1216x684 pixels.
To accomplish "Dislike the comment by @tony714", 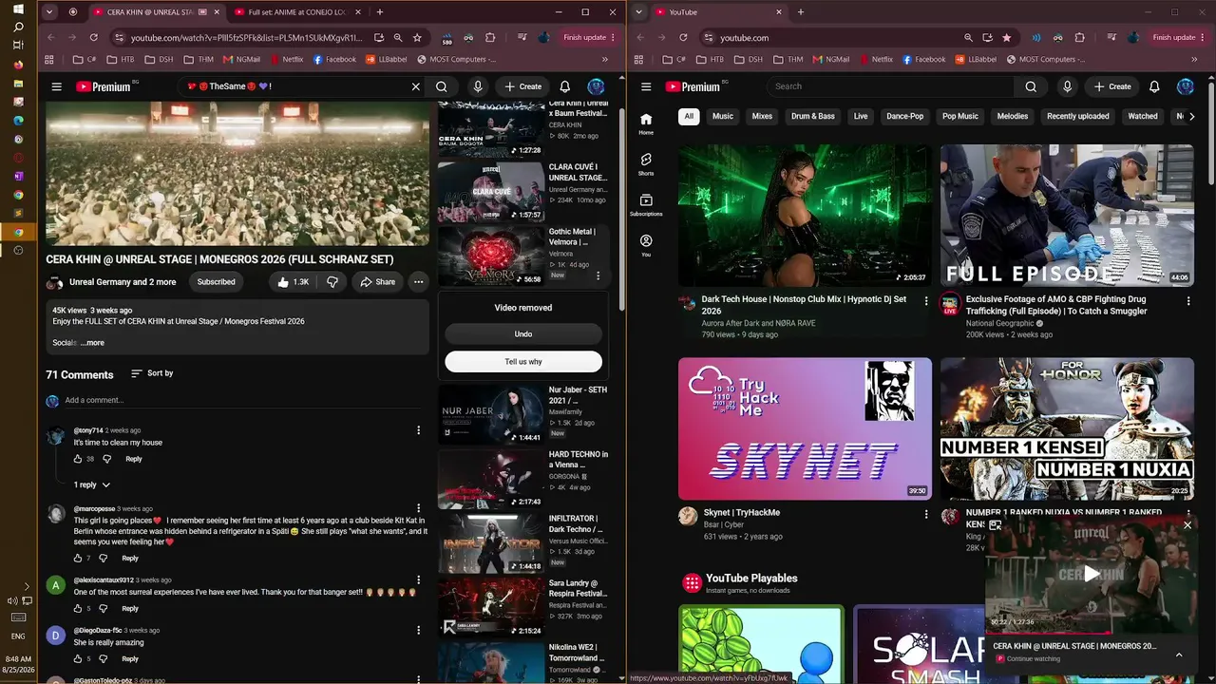I will (106, 459).
